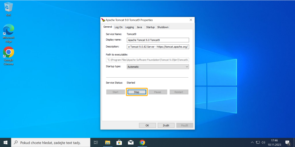The height and width of the screenshot is (147, 295).
Task: Open Task View on the taskbar
Action: pyautogui.click(x=96, y=142)
